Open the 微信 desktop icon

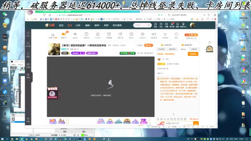coord(5,15)
